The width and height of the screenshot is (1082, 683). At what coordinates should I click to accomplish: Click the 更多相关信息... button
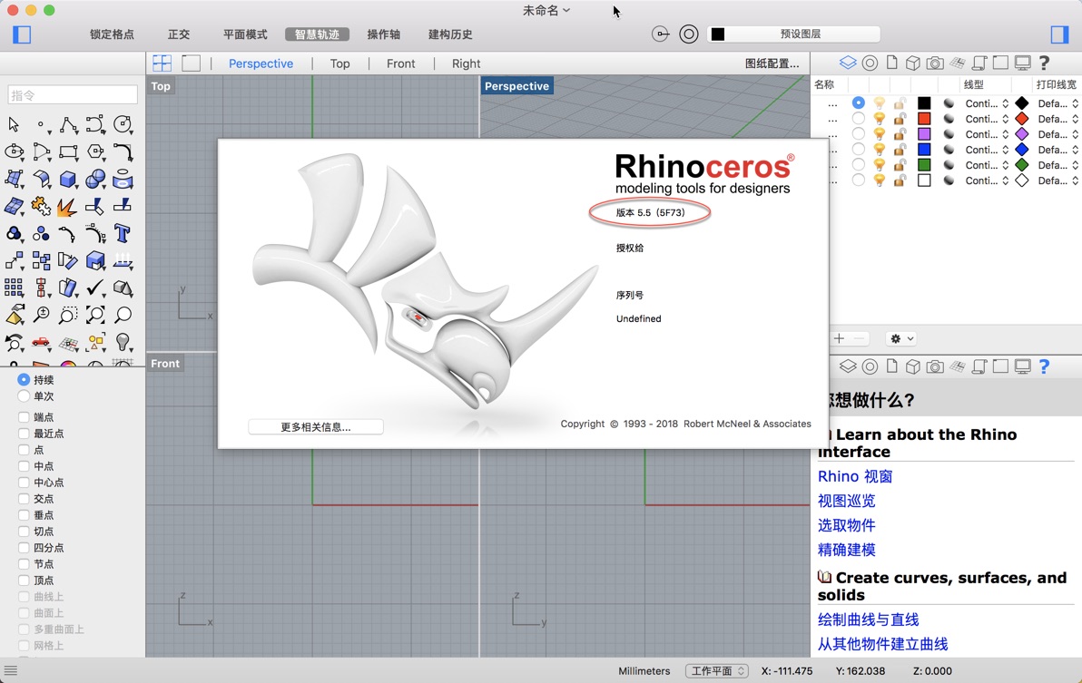pyautogui.click(x=315, y=427)
